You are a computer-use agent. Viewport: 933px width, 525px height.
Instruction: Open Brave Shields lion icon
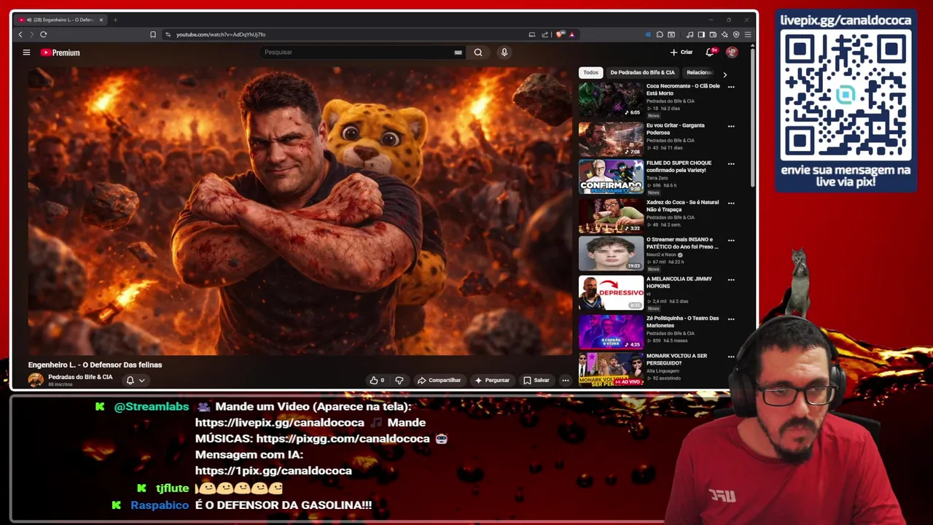pos(560,34)
